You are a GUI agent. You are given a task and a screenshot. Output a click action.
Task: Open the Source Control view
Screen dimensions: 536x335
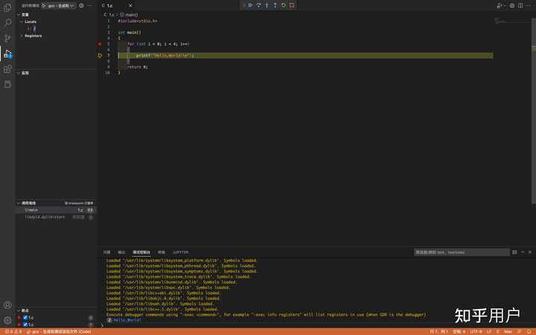pyautogui.click(x=7, y=38)
